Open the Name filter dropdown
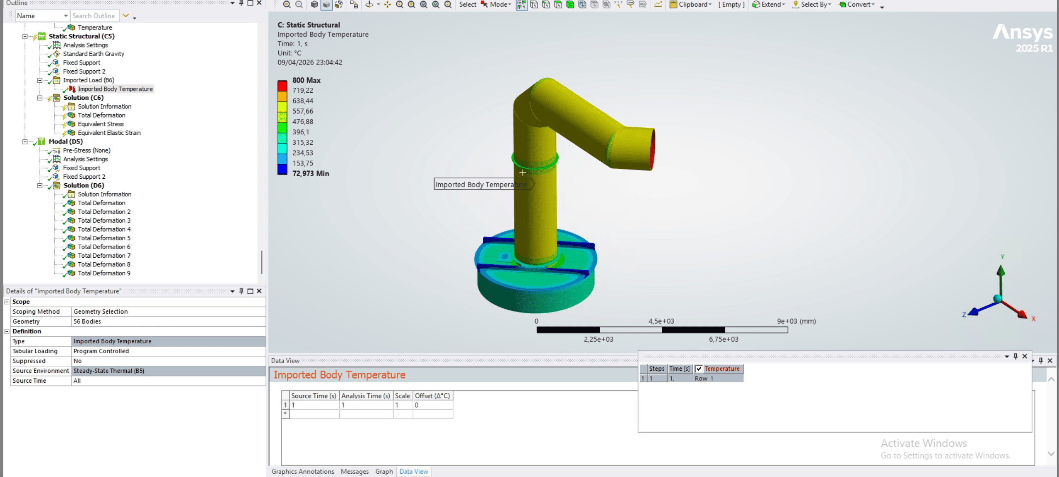Image resolution: width=1059 pixels, height=477 pixels. (x=65, y=16)
